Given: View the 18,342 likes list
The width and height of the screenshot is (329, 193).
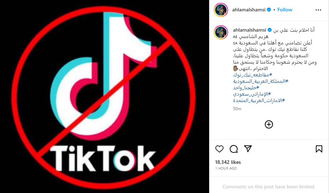Looking at the screenshot, I should (228, 162).
